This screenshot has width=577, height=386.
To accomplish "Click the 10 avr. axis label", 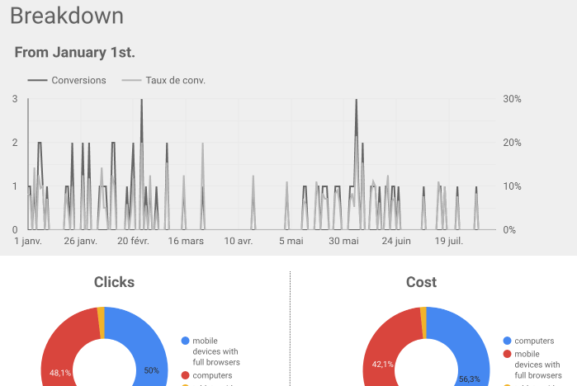I will (239, 241).
